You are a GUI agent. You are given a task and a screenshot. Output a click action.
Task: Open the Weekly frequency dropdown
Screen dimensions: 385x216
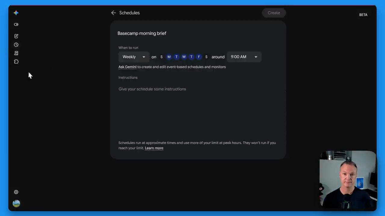[134, 57]
